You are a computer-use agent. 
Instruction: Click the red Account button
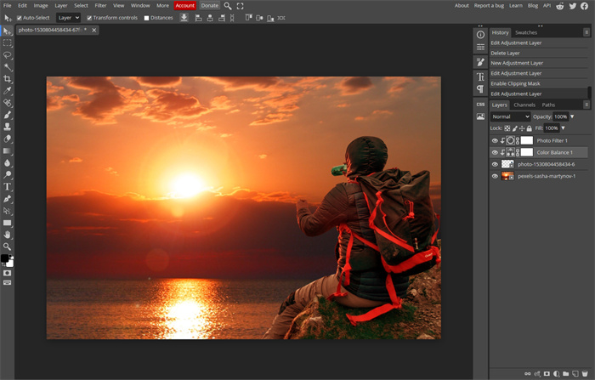184,5
